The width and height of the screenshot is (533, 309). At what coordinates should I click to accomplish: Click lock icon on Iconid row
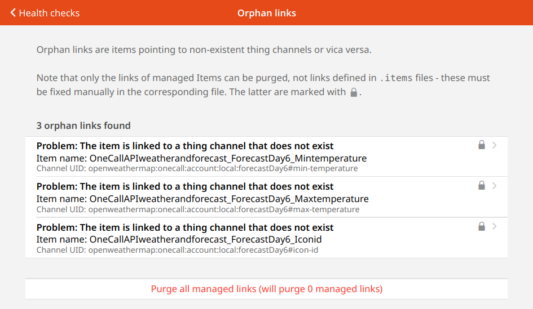pyautogui.click(x=481, y=226)
